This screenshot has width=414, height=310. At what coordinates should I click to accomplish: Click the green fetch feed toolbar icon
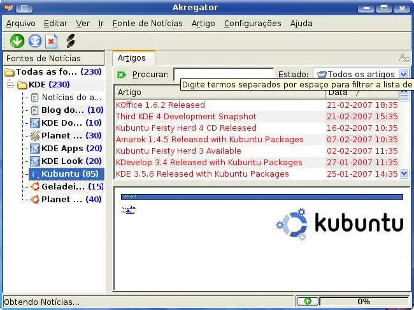tap(17, 41)
